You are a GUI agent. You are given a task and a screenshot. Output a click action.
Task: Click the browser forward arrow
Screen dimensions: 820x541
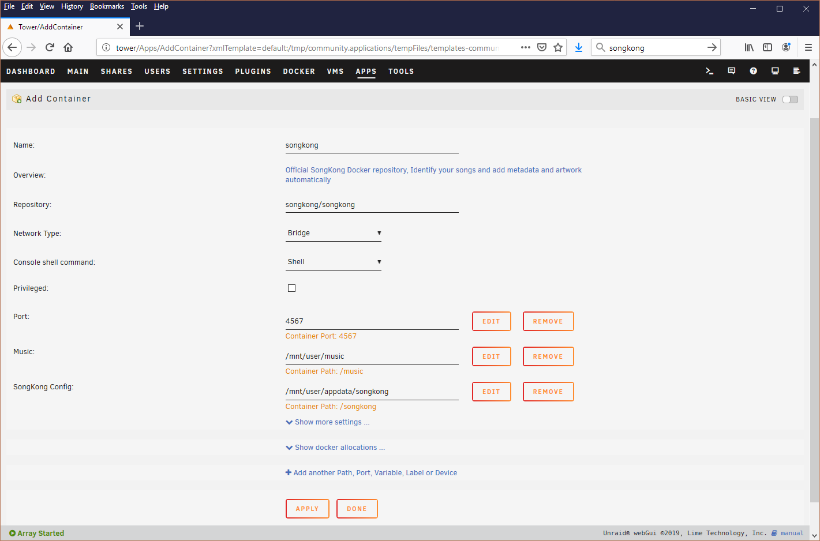pyautogui.click(x=31, y=47)
